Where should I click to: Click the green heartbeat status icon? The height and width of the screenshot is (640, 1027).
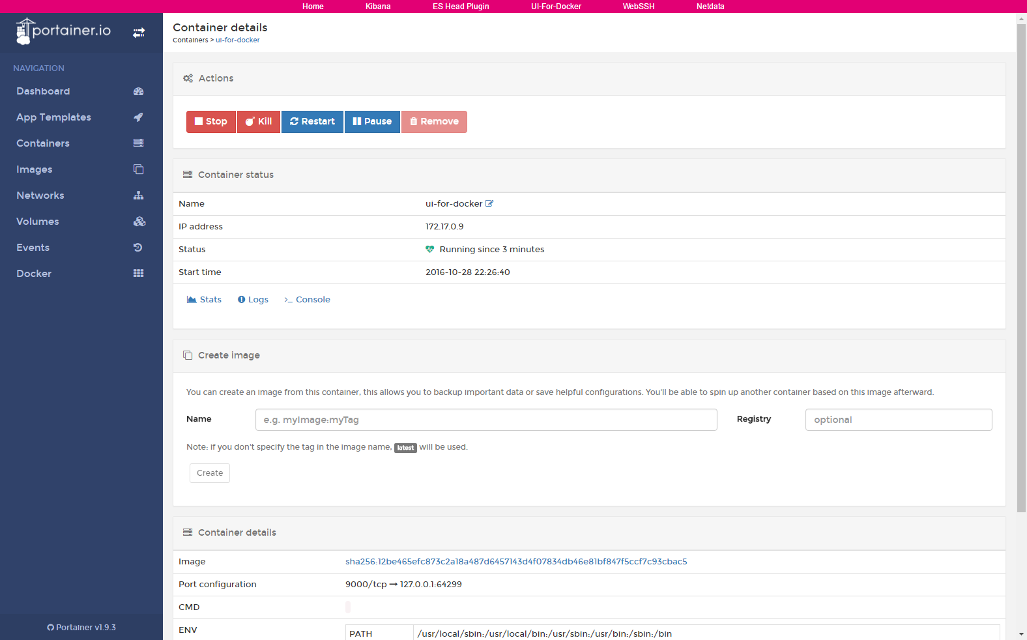[x=430, y=249]
